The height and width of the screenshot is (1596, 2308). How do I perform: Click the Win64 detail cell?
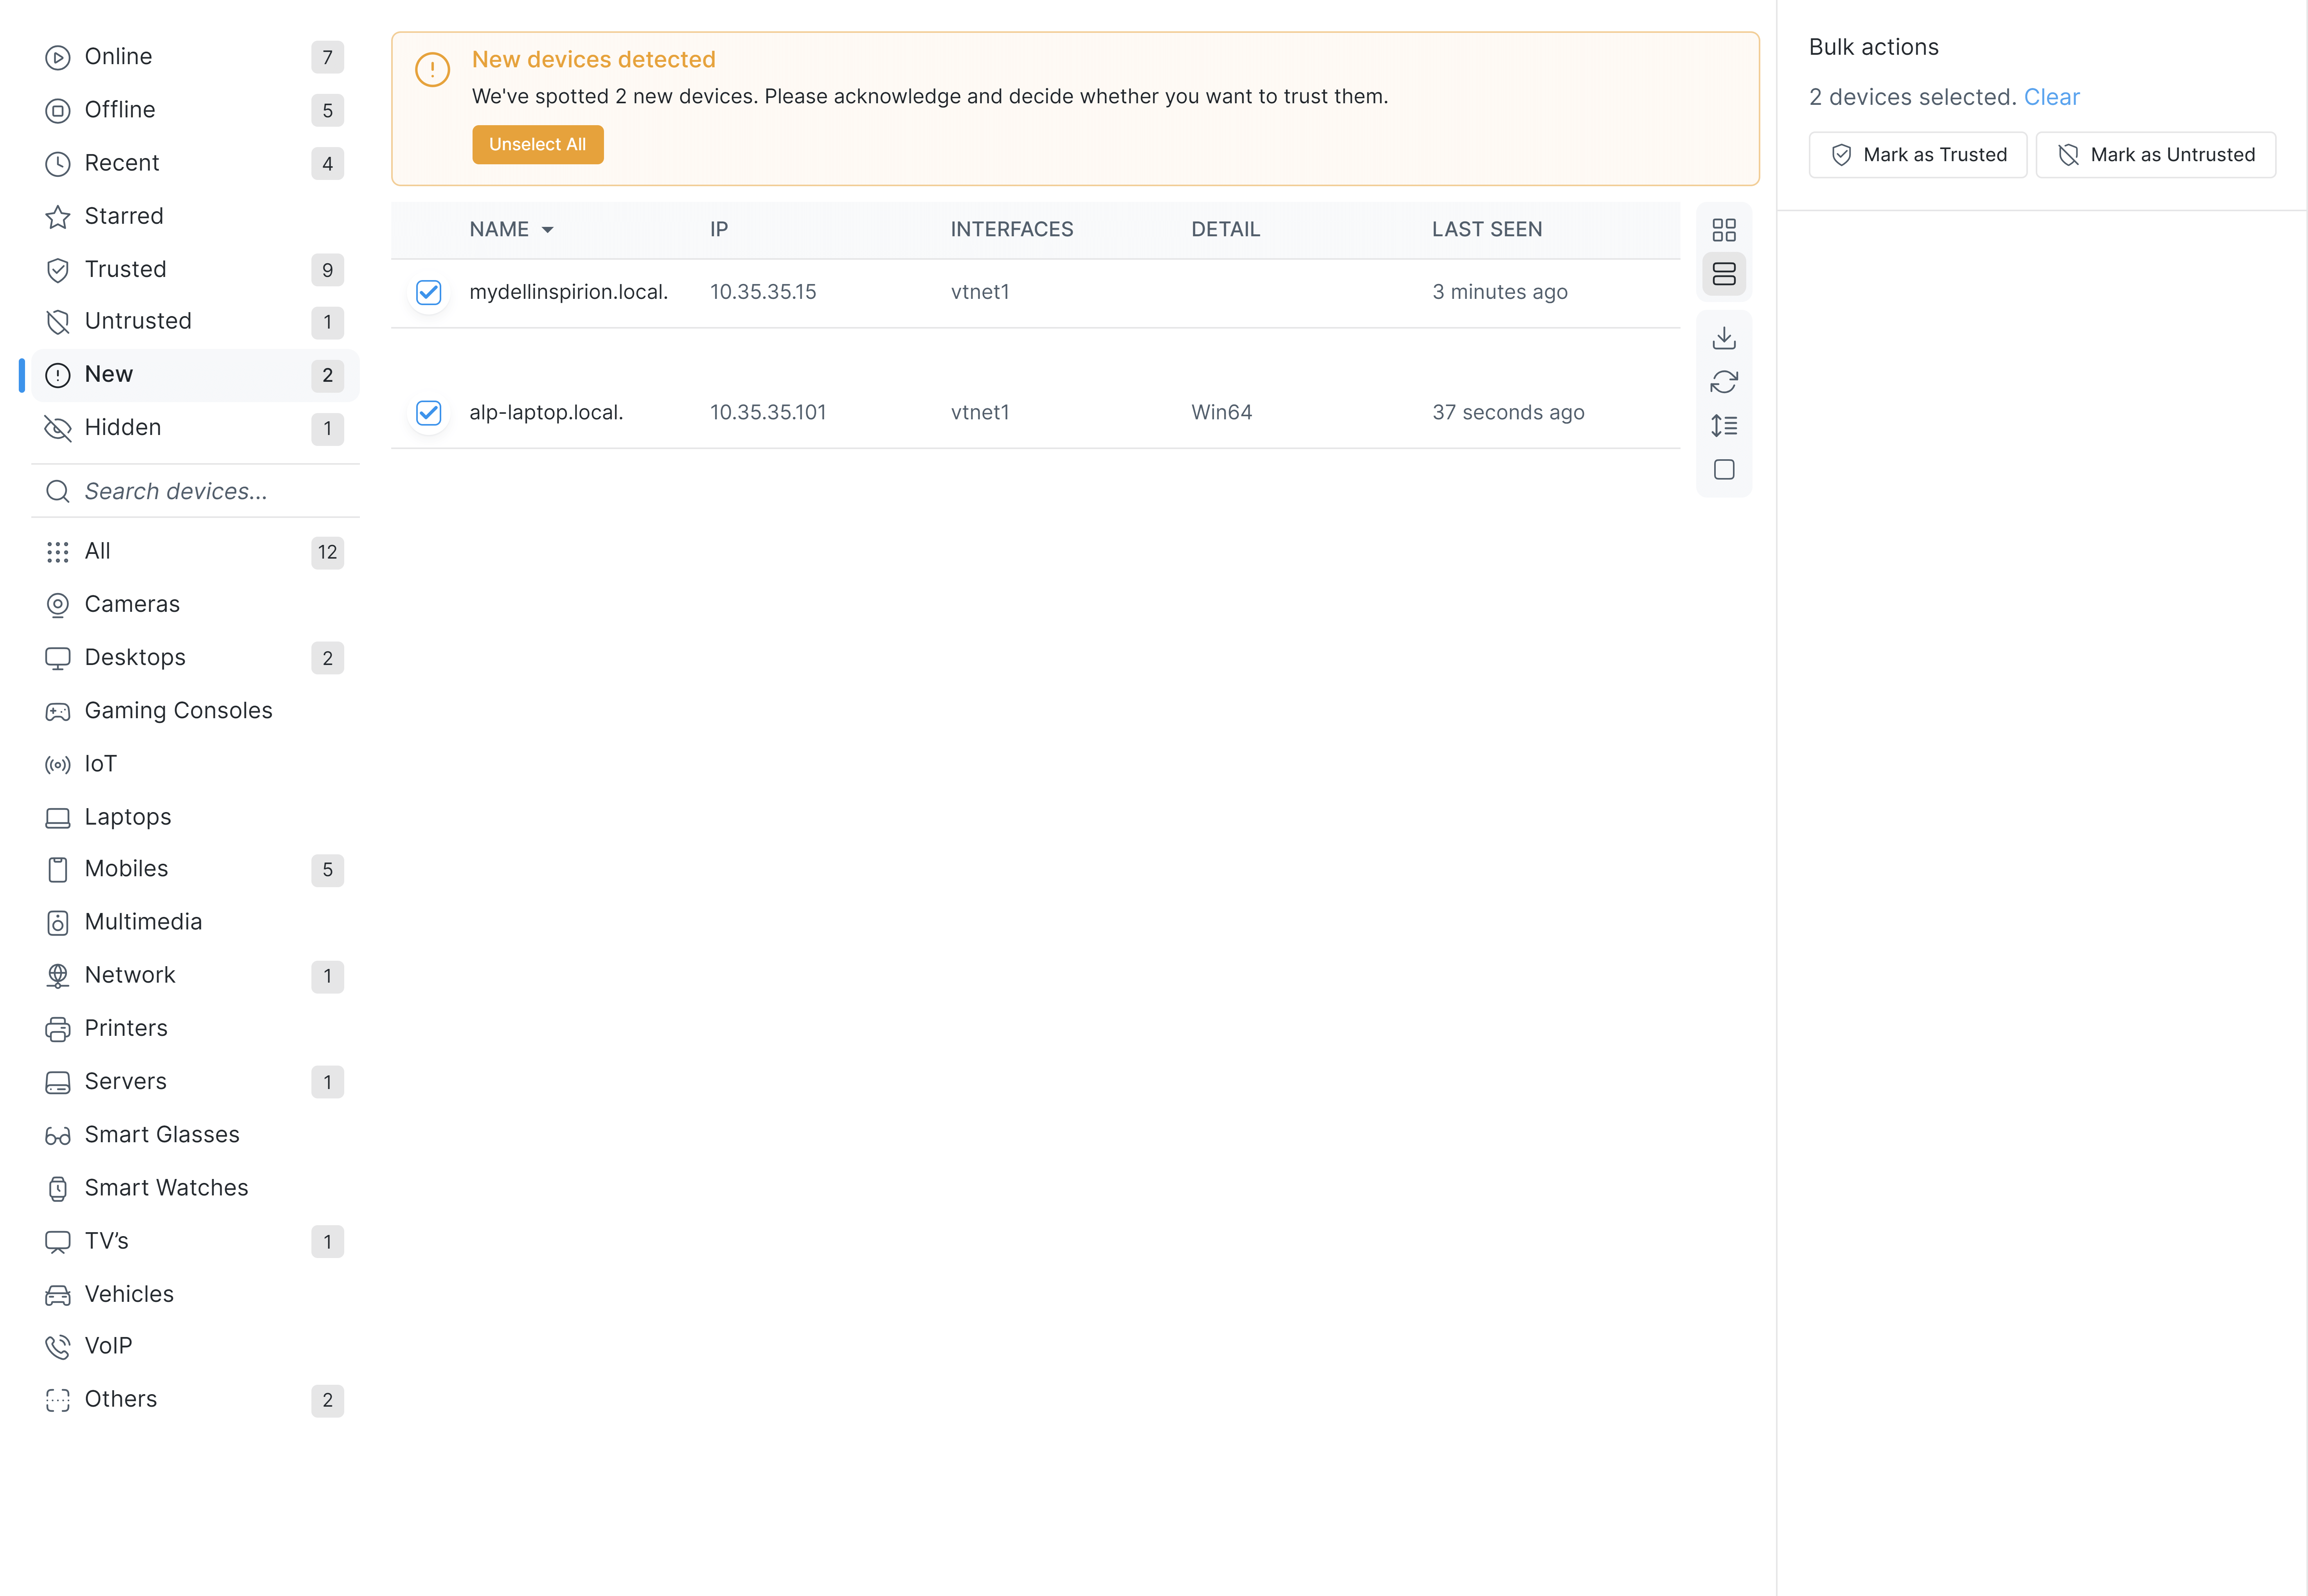1222,413
